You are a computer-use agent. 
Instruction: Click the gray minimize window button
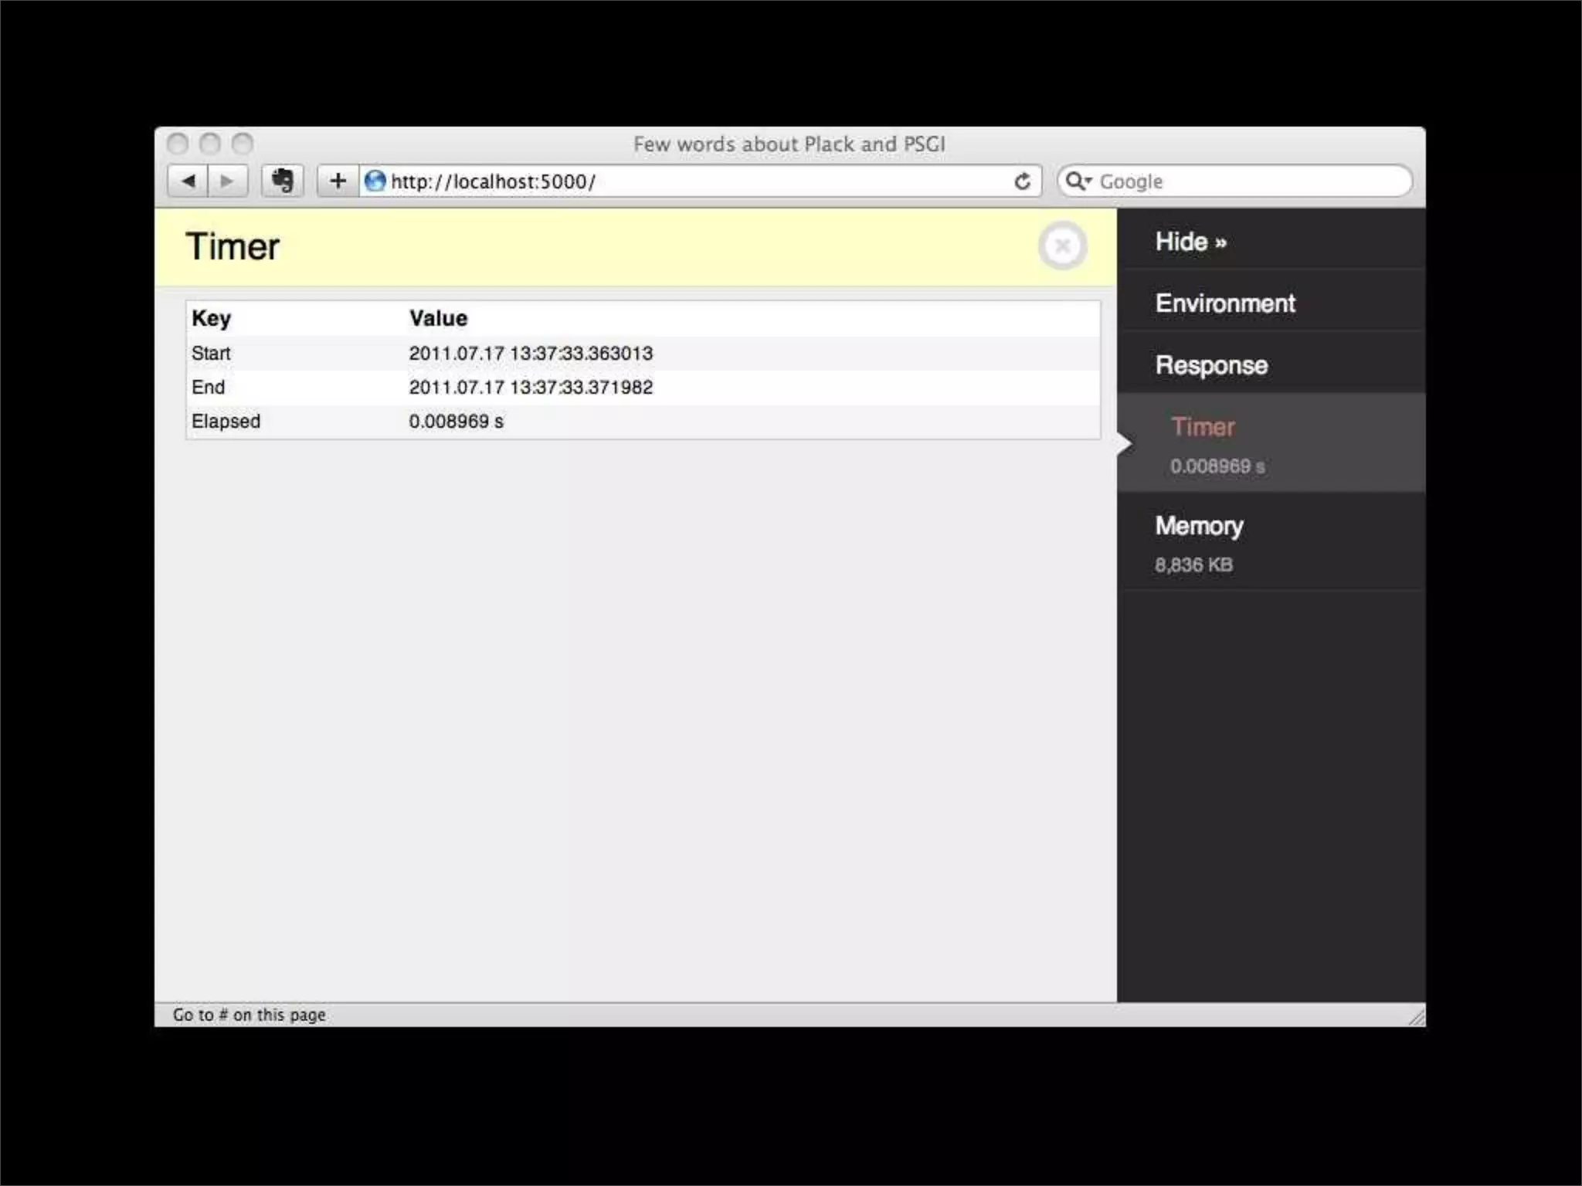pos(210,144)
